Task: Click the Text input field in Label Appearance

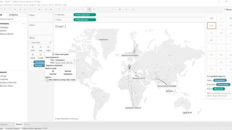Action: tap(64, 60)
